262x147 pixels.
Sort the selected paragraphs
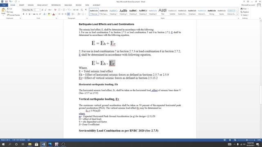pyautogui.click(x=82, y=10)
